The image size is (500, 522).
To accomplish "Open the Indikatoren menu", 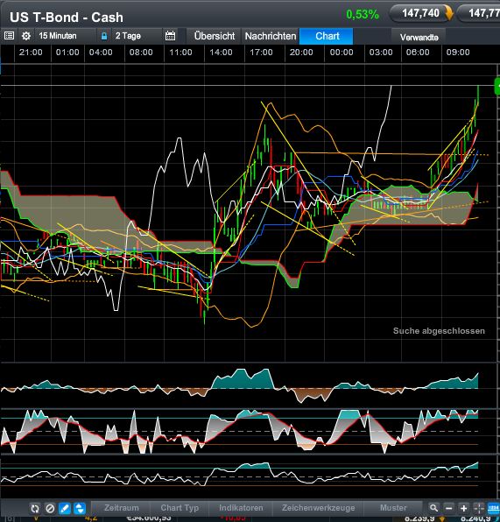I will 241,508.
